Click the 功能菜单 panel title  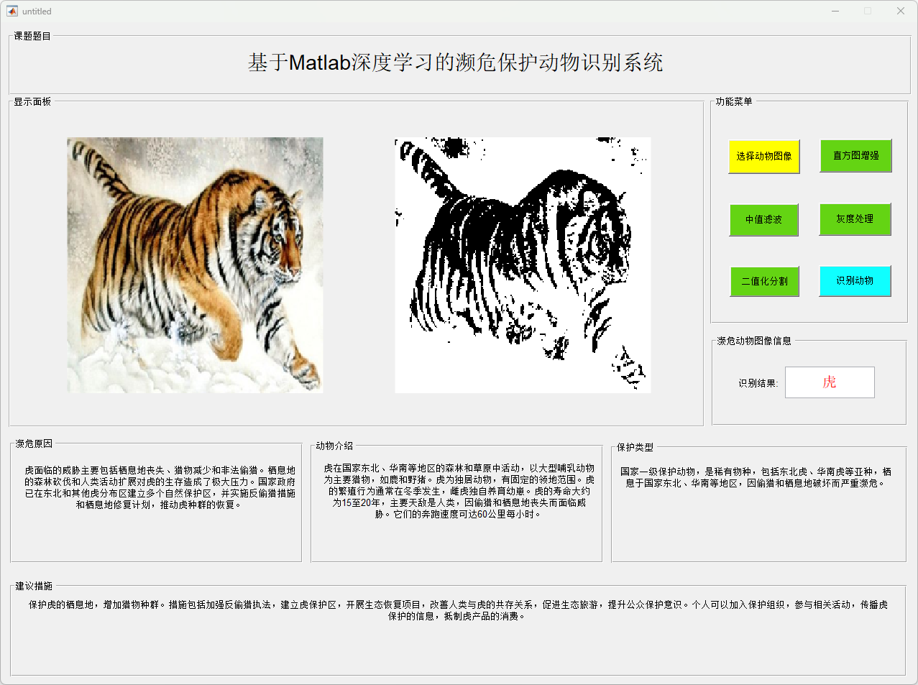[x=734, y=101]
